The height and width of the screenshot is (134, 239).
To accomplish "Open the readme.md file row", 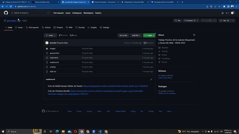I will [x=99, y=62].
